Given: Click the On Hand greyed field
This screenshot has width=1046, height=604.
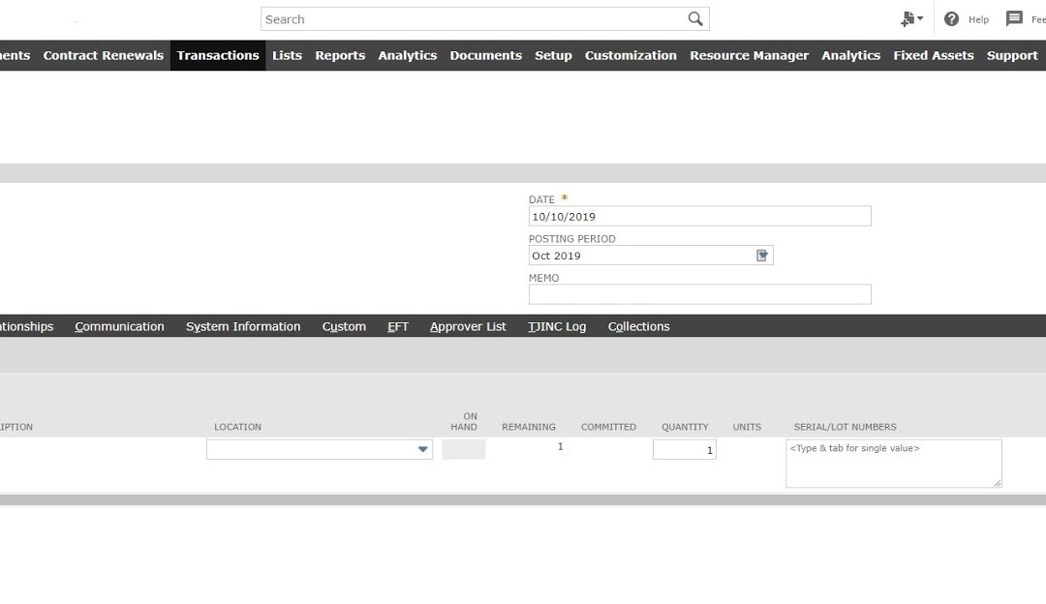Looking at the screenshot, I should click(464, 449).
